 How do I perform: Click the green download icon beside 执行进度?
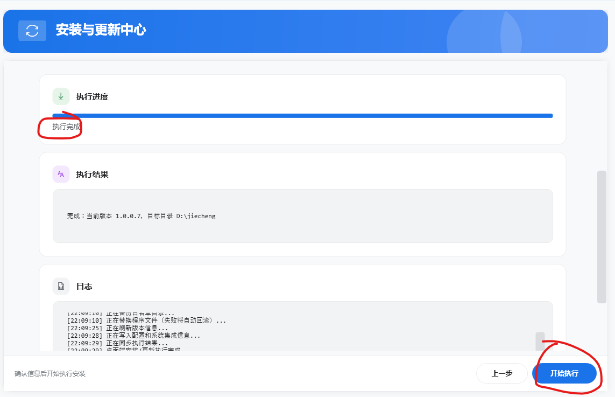(61, 96)
